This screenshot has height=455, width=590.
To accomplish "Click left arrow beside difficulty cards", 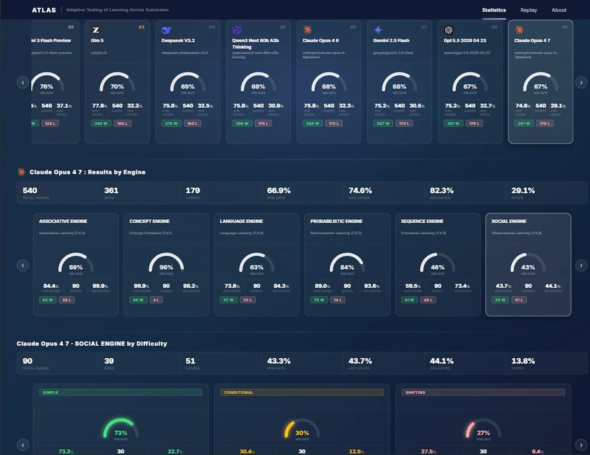I will (23, 445).
